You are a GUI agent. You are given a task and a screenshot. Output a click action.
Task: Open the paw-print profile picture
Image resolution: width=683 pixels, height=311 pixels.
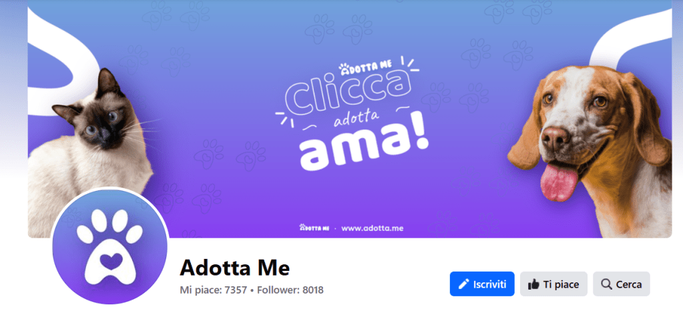coord(109,246)
